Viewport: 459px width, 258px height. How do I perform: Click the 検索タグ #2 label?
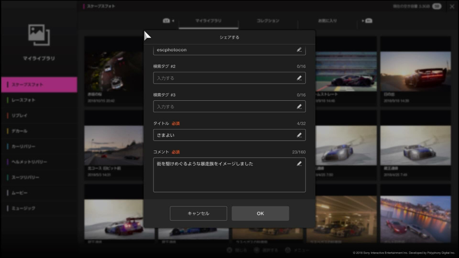[x=164, y=66]
